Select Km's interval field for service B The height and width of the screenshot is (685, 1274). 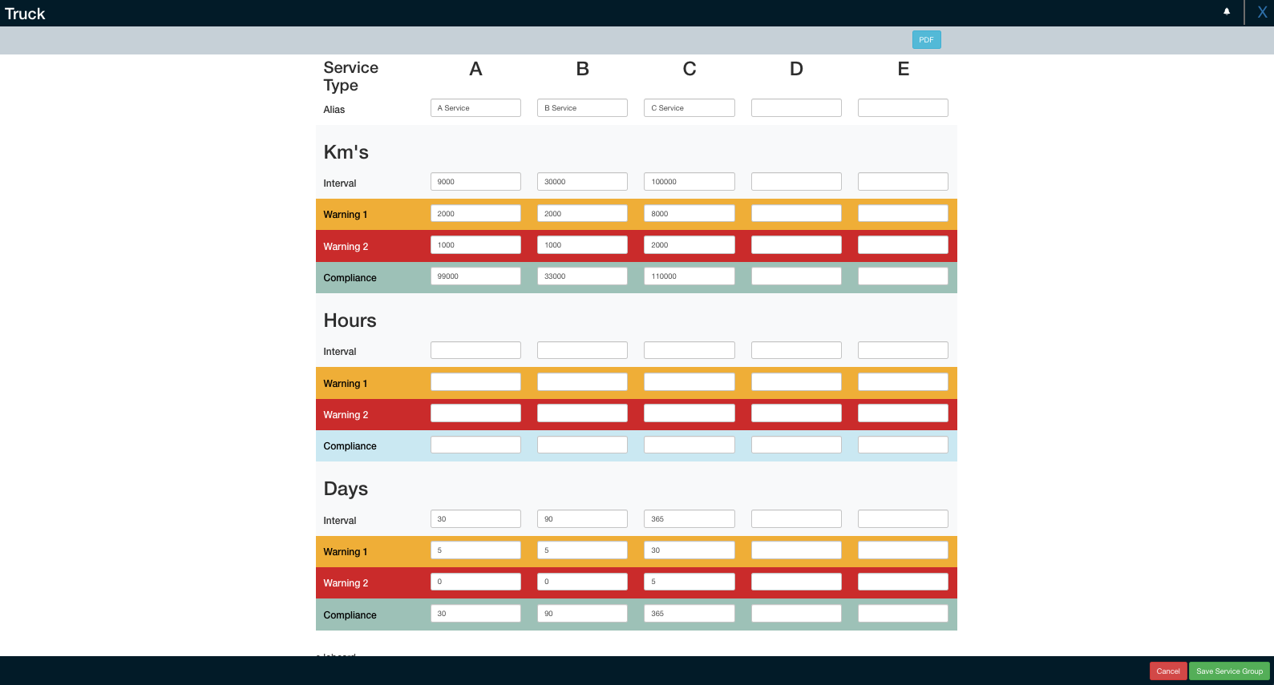[x=582, y=182]
